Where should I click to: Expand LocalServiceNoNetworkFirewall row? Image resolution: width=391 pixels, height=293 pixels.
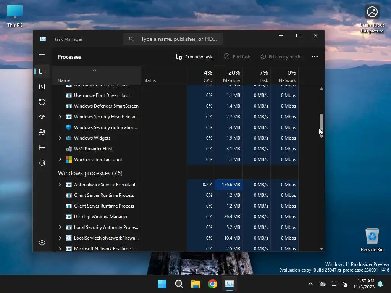[60, 238]
